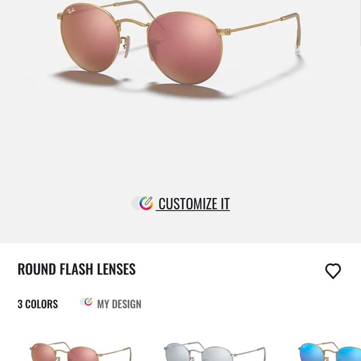The width and height of the screenshot is (361, 361).
Task: Open the Customize It link
Action: tap(193, 204)
